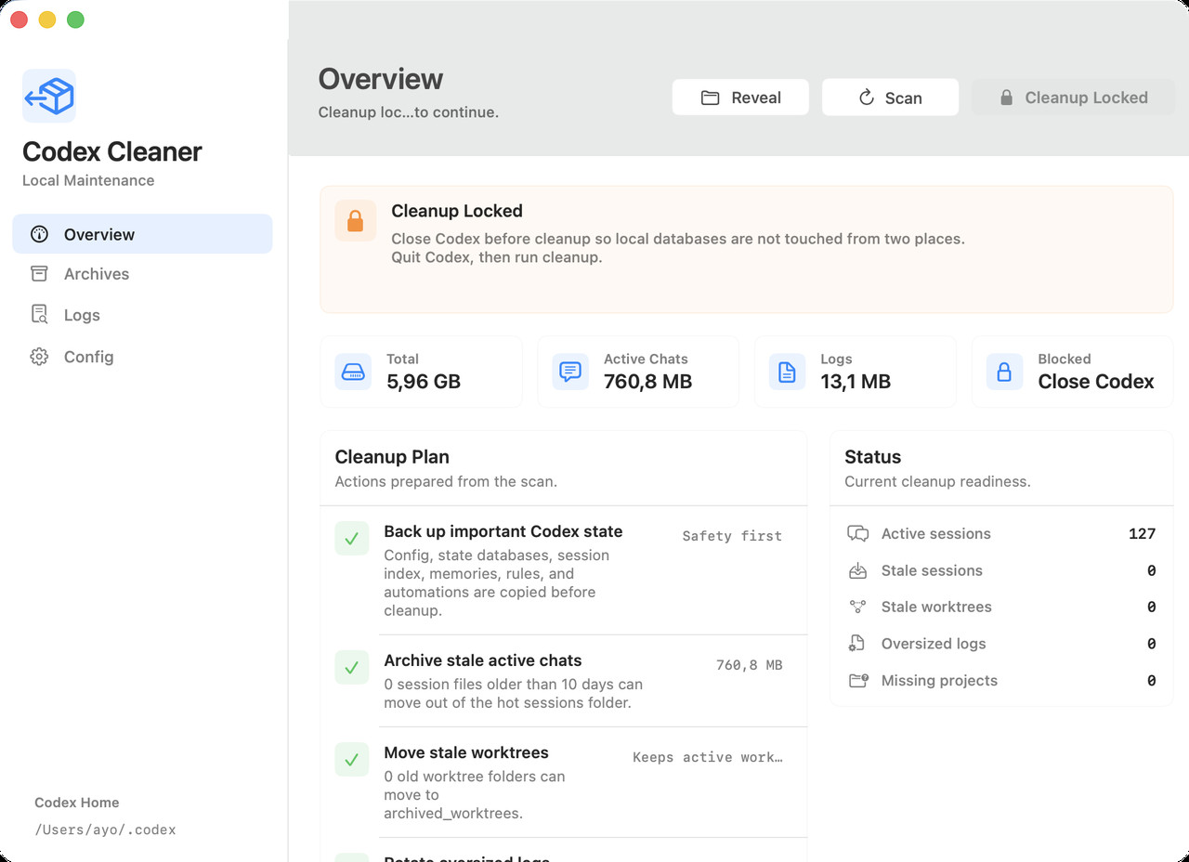Click the Oversized logs file icon
Viewport: 1189px width, 862px height.
click(x=858, y=644)
